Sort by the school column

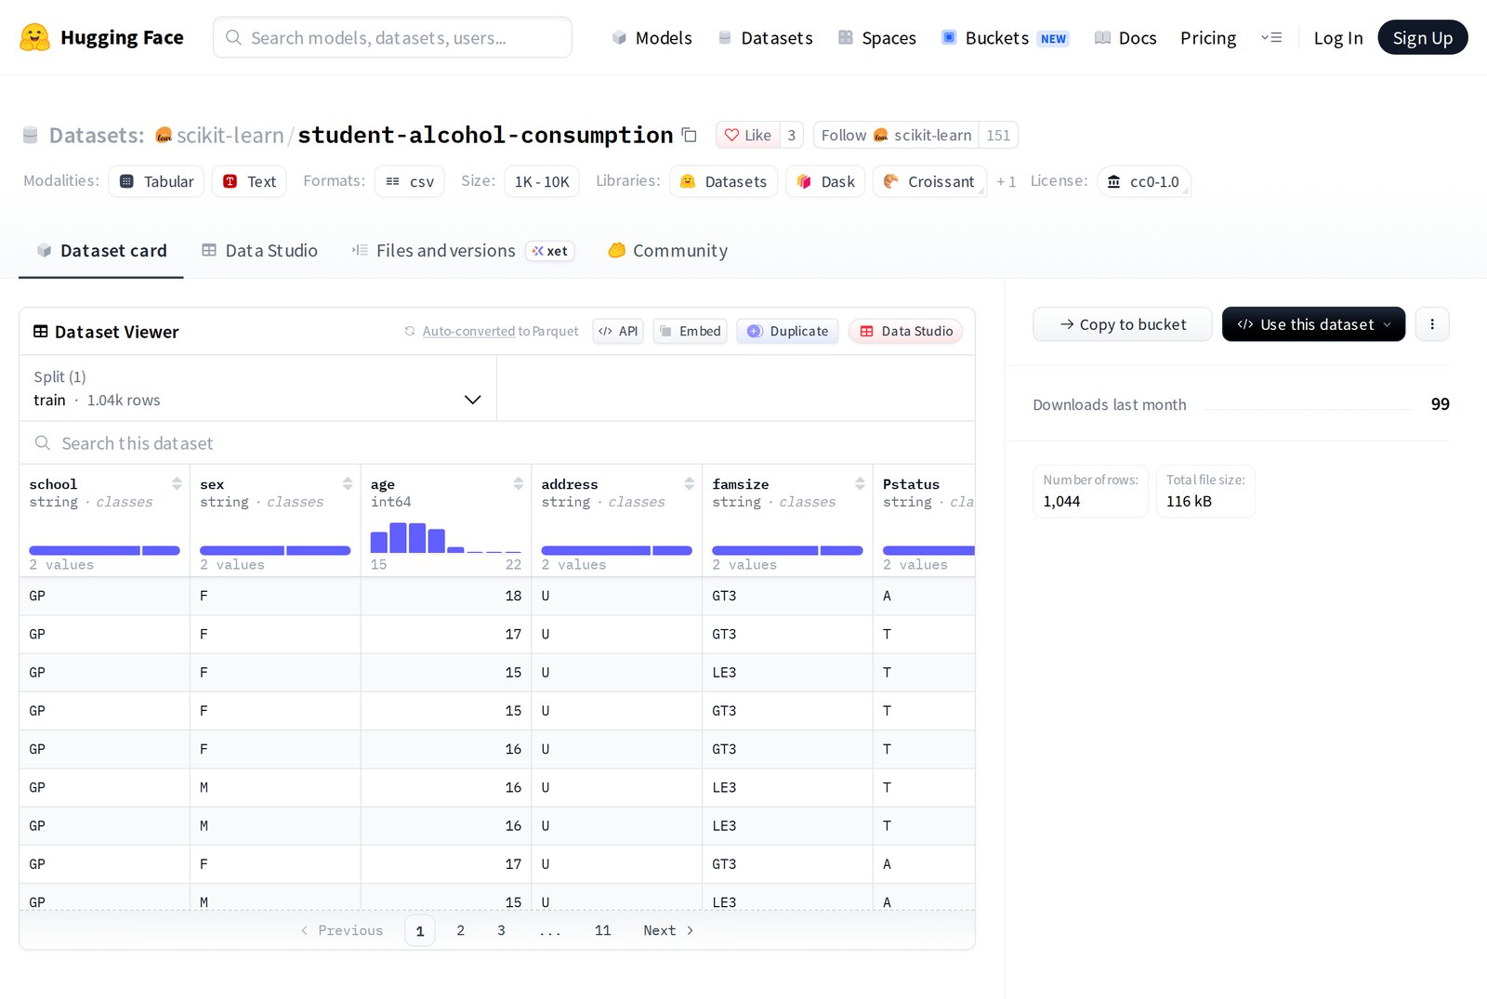(x=177, y=483)
